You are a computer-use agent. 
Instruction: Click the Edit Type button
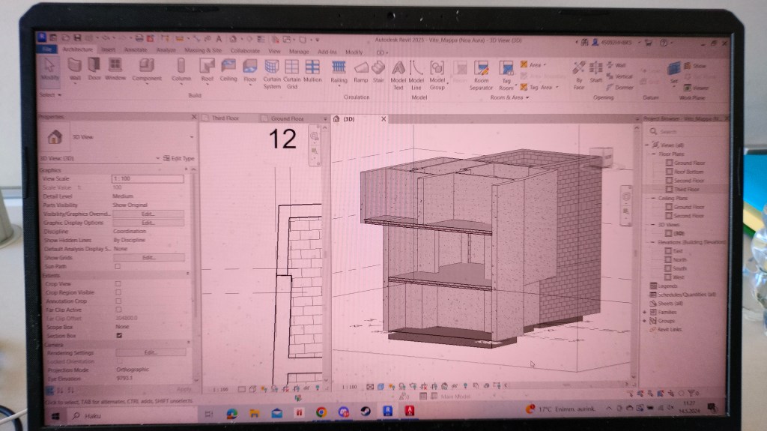[x=178, y=158]
